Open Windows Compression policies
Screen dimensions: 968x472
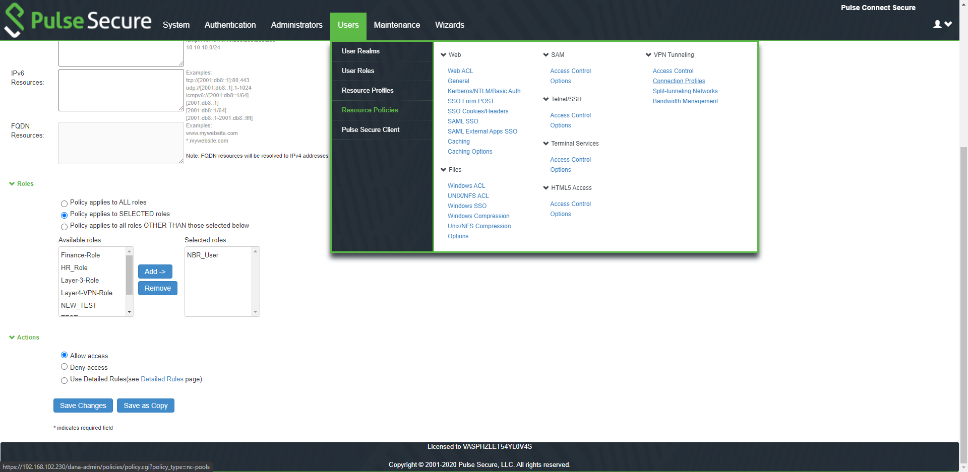click(478, 216)
